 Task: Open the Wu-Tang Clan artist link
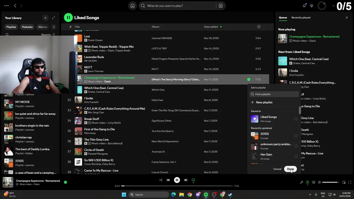pyautogui.click(x=96, y=112)
